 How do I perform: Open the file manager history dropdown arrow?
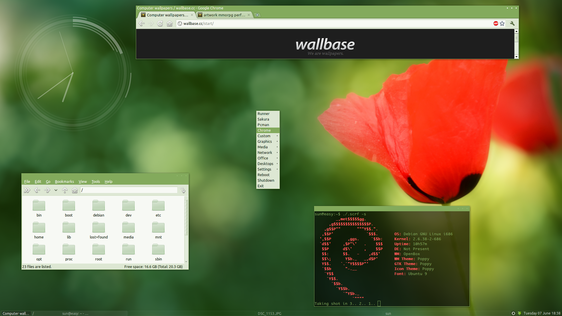pos(56,190)
